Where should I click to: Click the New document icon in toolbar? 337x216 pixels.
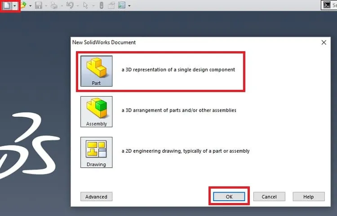(x=7, y=5)
